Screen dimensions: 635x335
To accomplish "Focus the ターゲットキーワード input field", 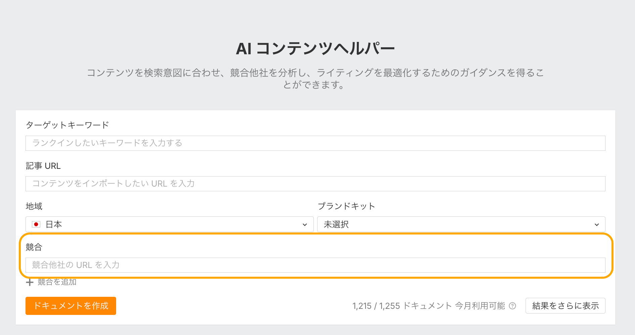I will click(315, 143).
